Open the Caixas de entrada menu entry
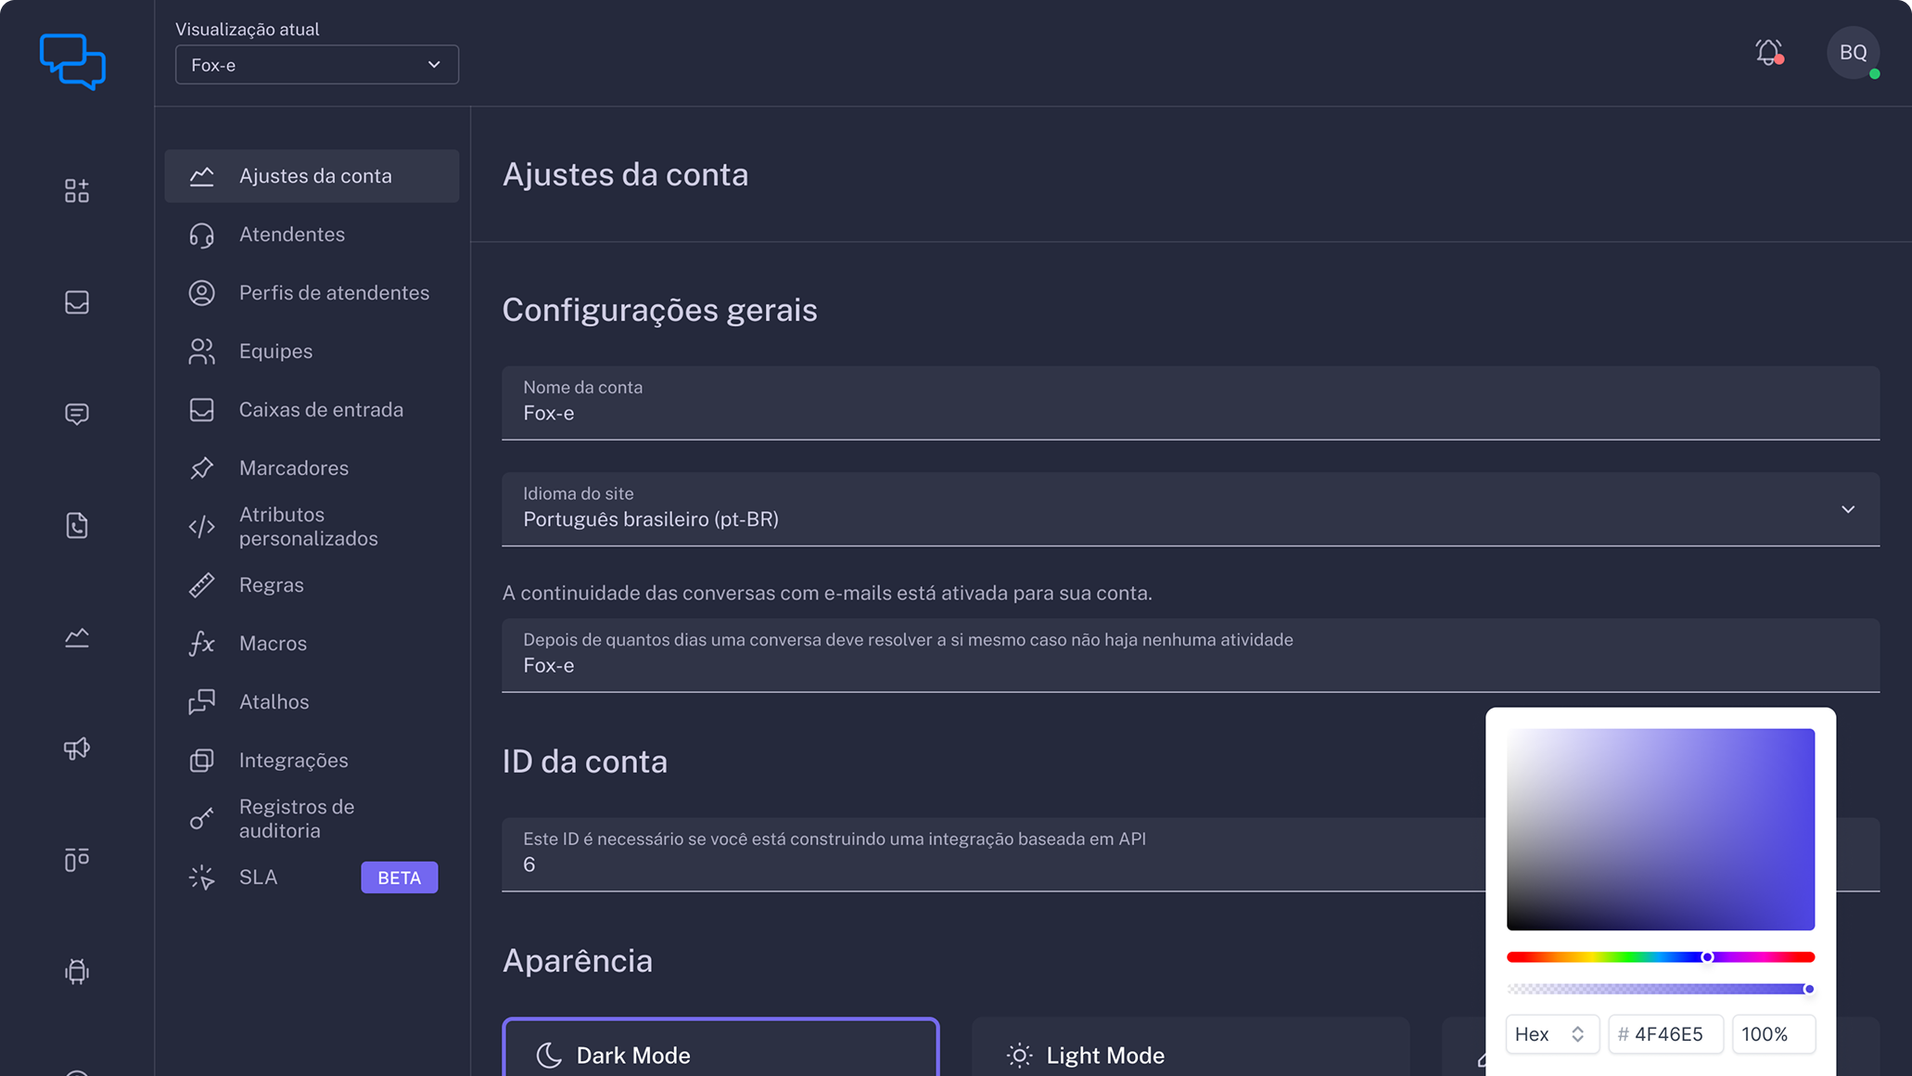 pos(321,409)
